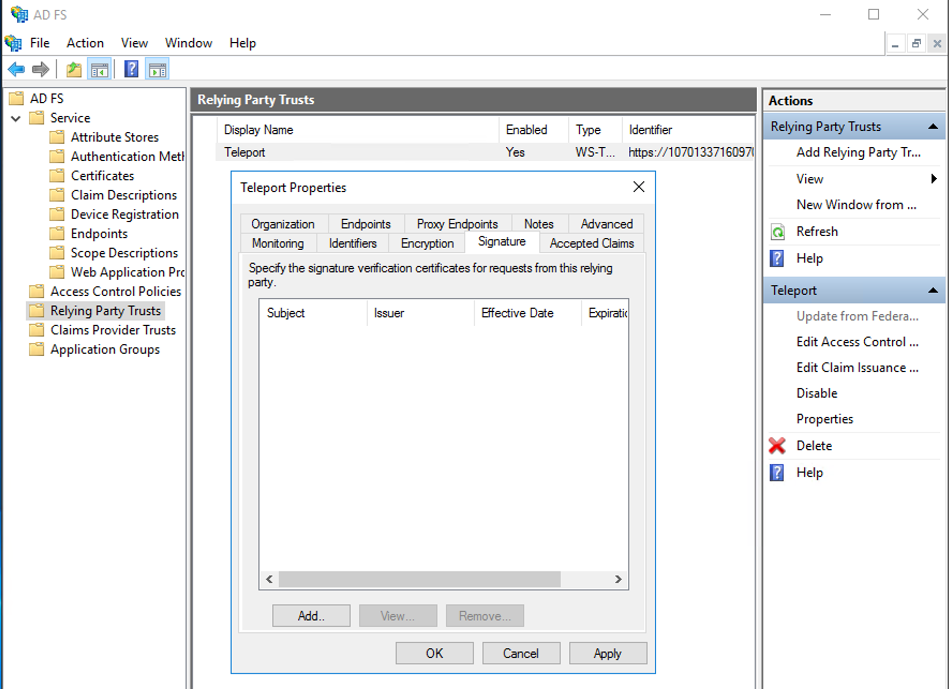Collapse the Relying Party Trusts actions section

coord(932,127)
